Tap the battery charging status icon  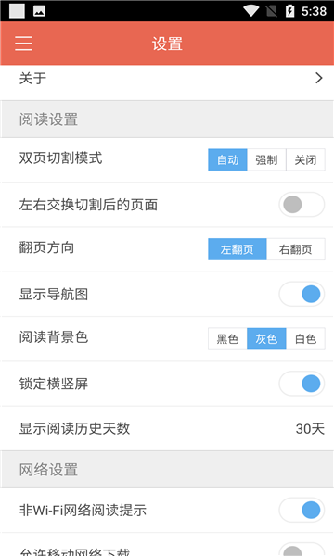(290, 10)
